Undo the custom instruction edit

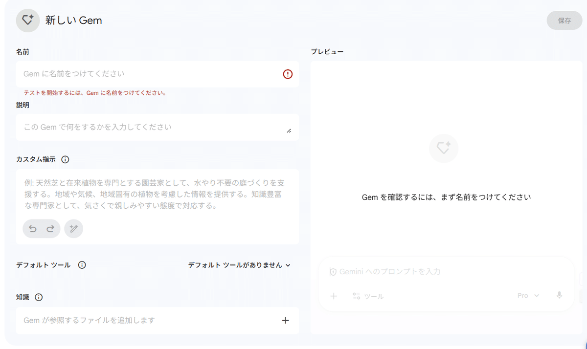pos(33,229)
